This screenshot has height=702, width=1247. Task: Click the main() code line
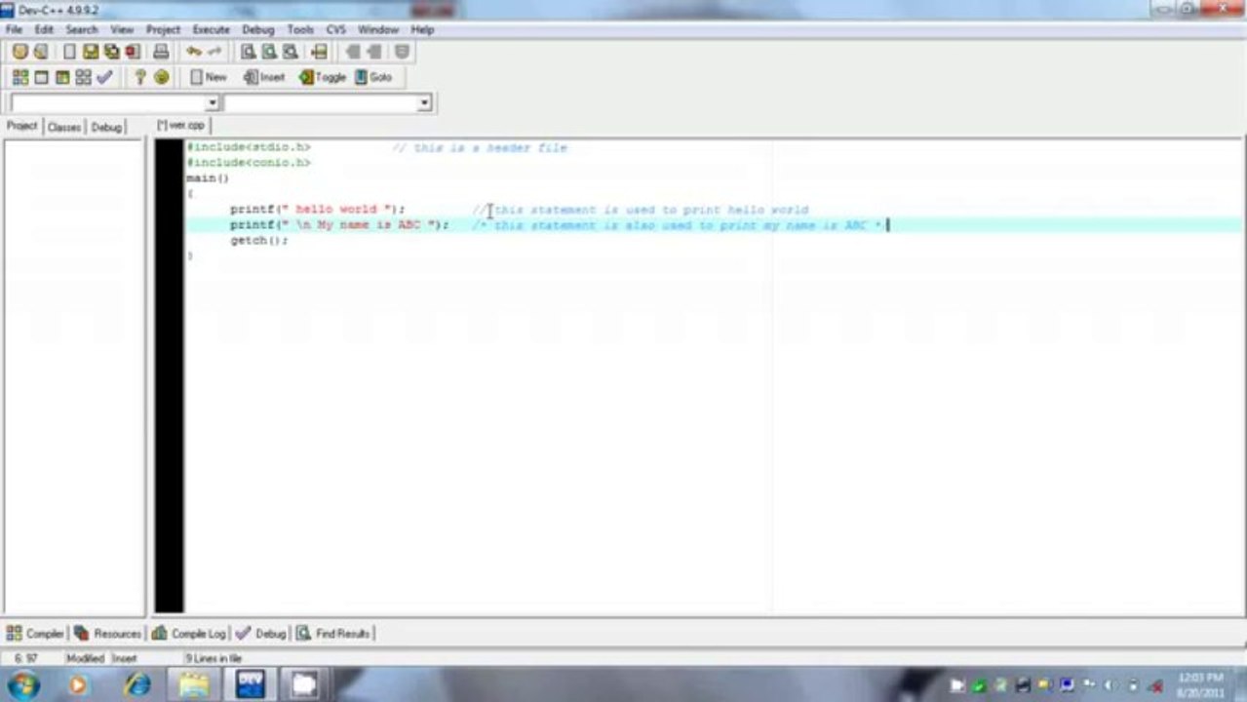(208, 178)
